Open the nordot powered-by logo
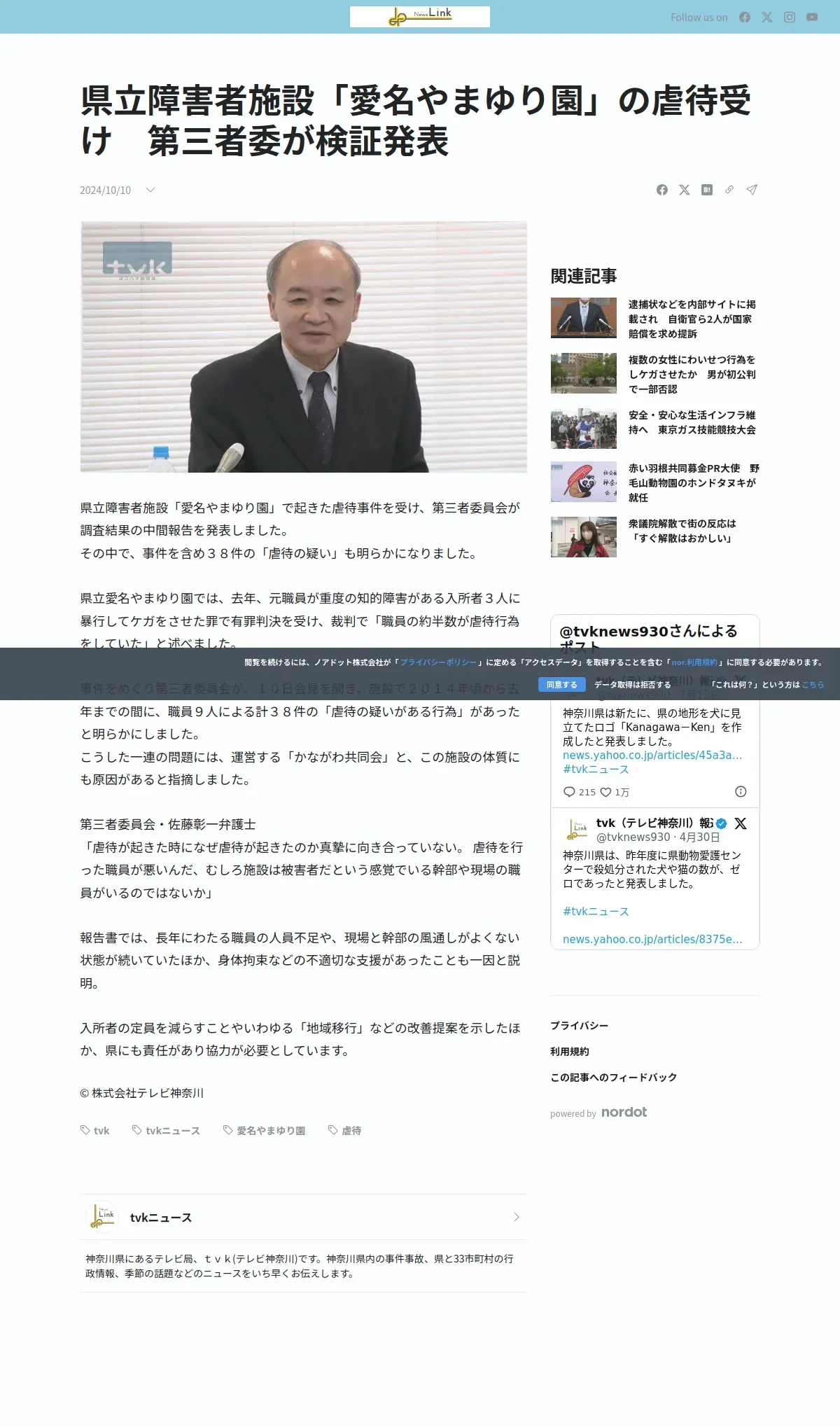The image size is (840, 1427). [624, 1112]
